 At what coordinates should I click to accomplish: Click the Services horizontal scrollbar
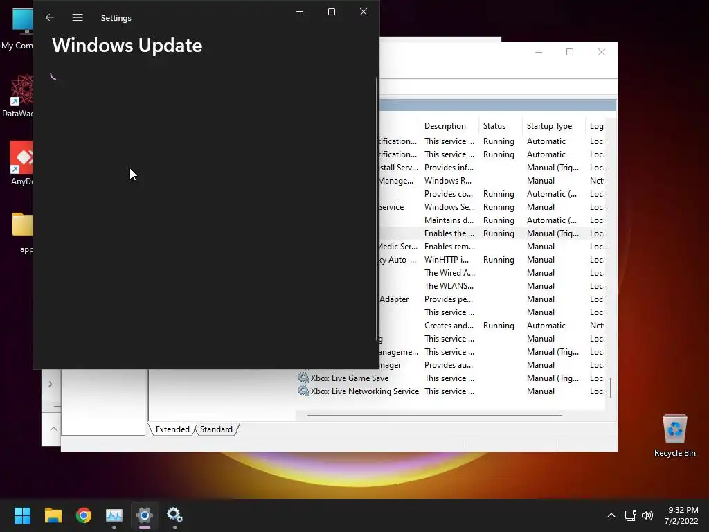tap(435, 415)
